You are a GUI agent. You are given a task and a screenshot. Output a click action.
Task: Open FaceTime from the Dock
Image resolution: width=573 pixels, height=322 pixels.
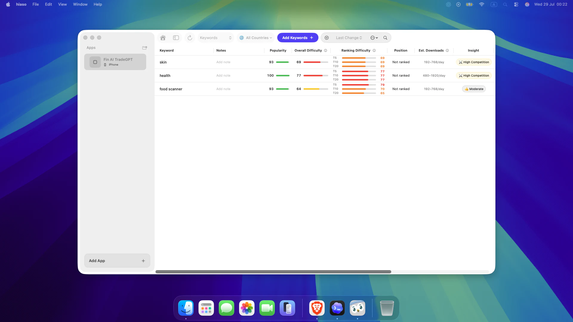click(267, 308)
